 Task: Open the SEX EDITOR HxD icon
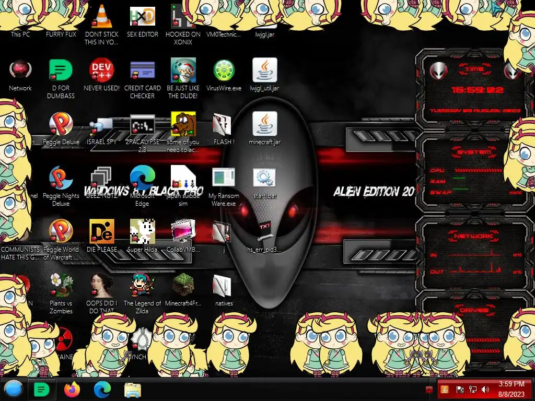tap(143, 15)
